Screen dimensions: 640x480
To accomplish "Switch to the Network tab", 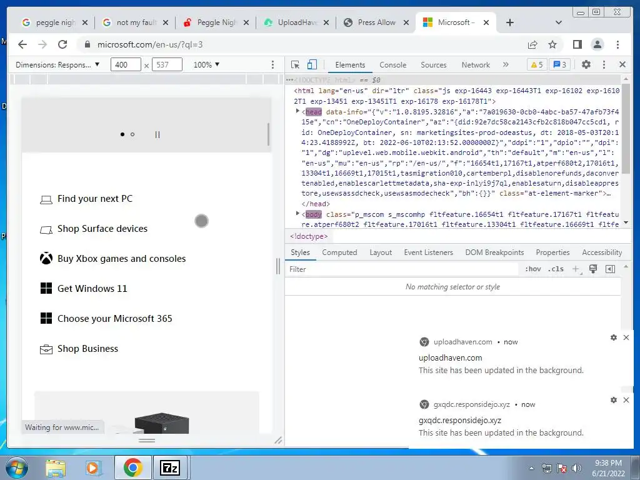I will (476, 64).
